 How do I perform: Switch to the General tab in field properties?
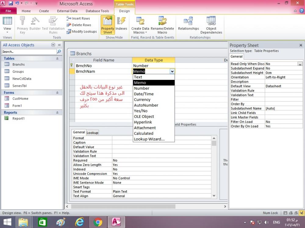[79, 132]
